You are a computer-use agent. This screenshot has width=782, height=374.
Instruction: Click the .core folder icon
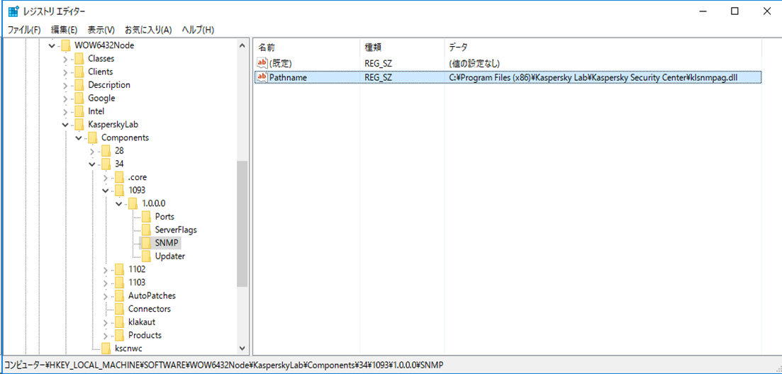click(x=119, y=177)
